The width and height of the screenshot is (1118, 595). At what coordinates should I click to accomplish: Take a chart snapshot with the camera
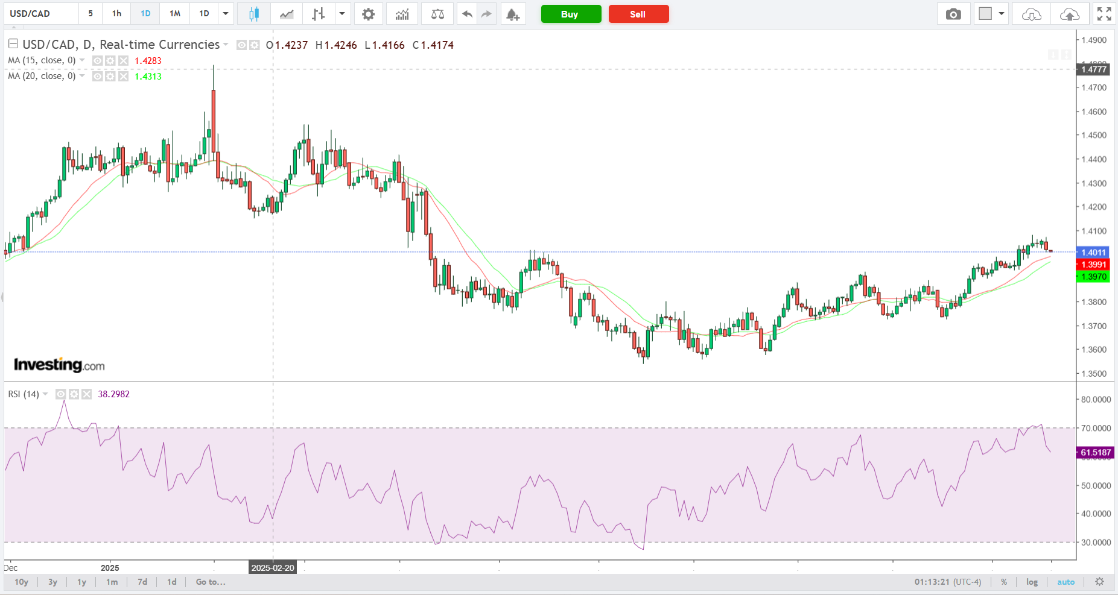(x=953, y=14)
